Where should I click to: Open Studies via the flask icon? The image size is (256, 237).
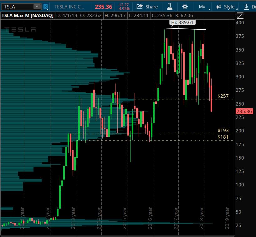[x=170, y=7]
